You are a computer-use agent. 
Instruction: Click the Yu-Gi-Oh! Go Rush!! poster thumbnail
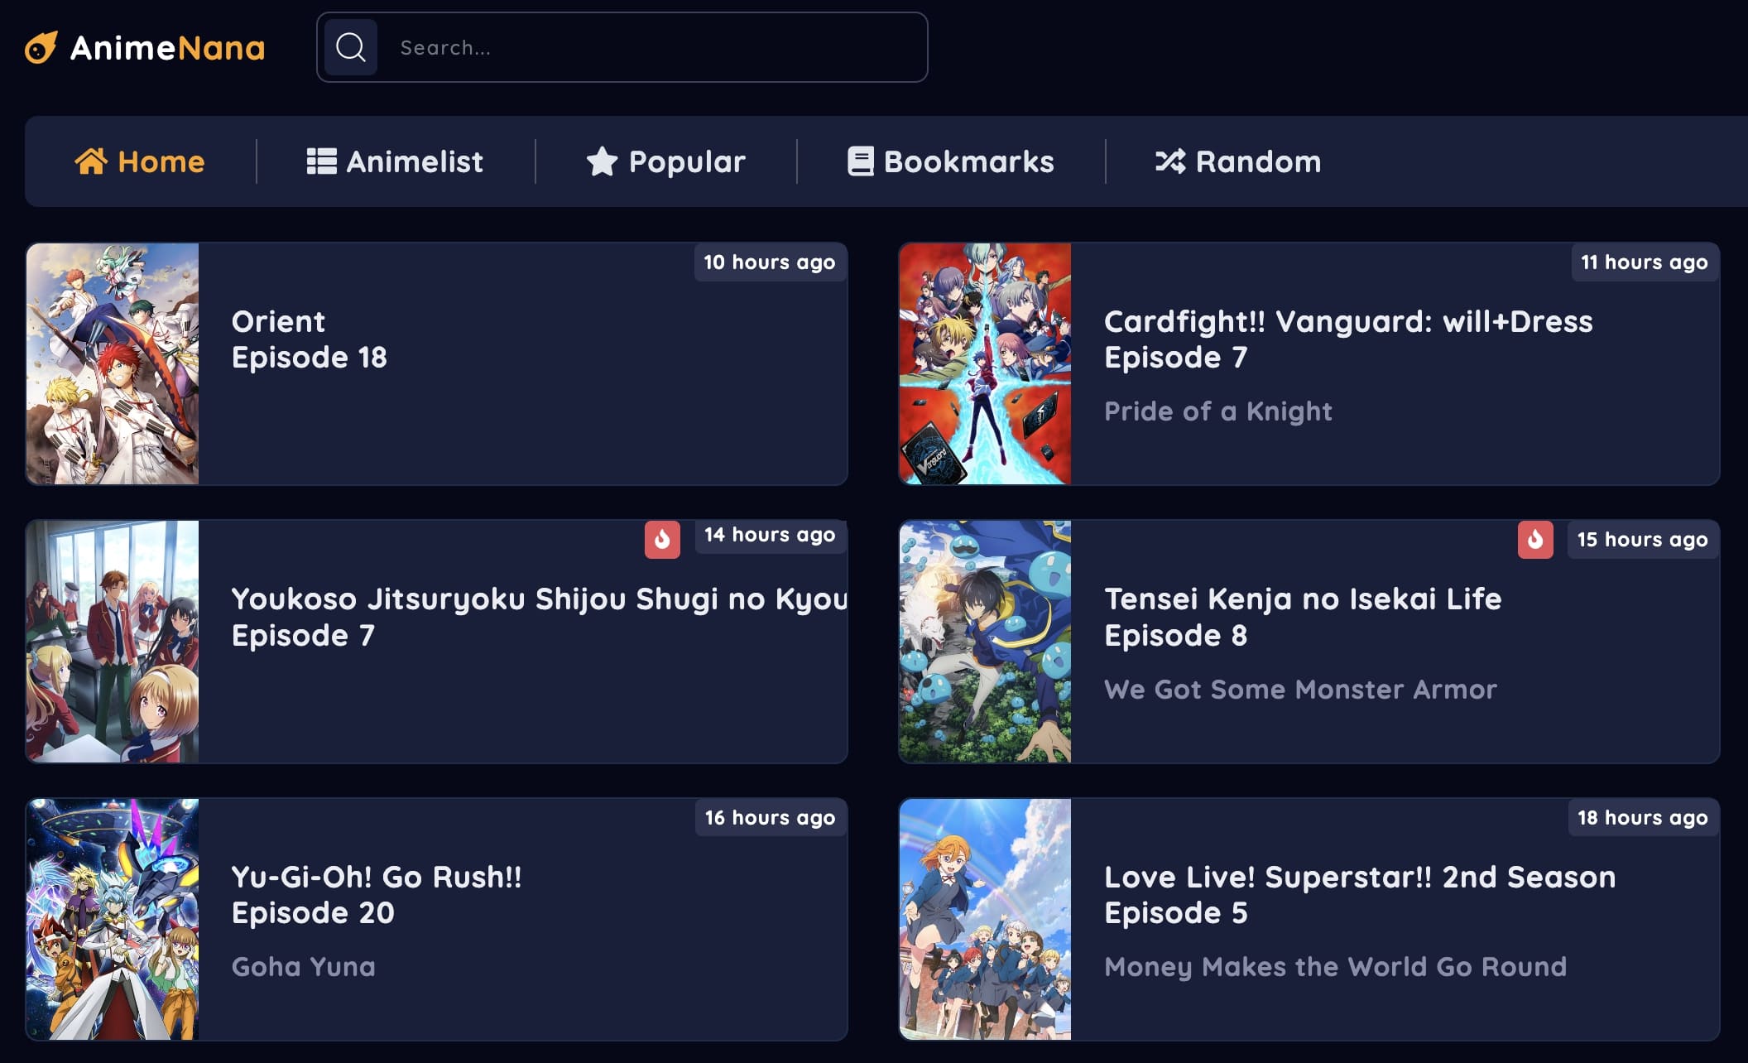[x=113, y=919]
